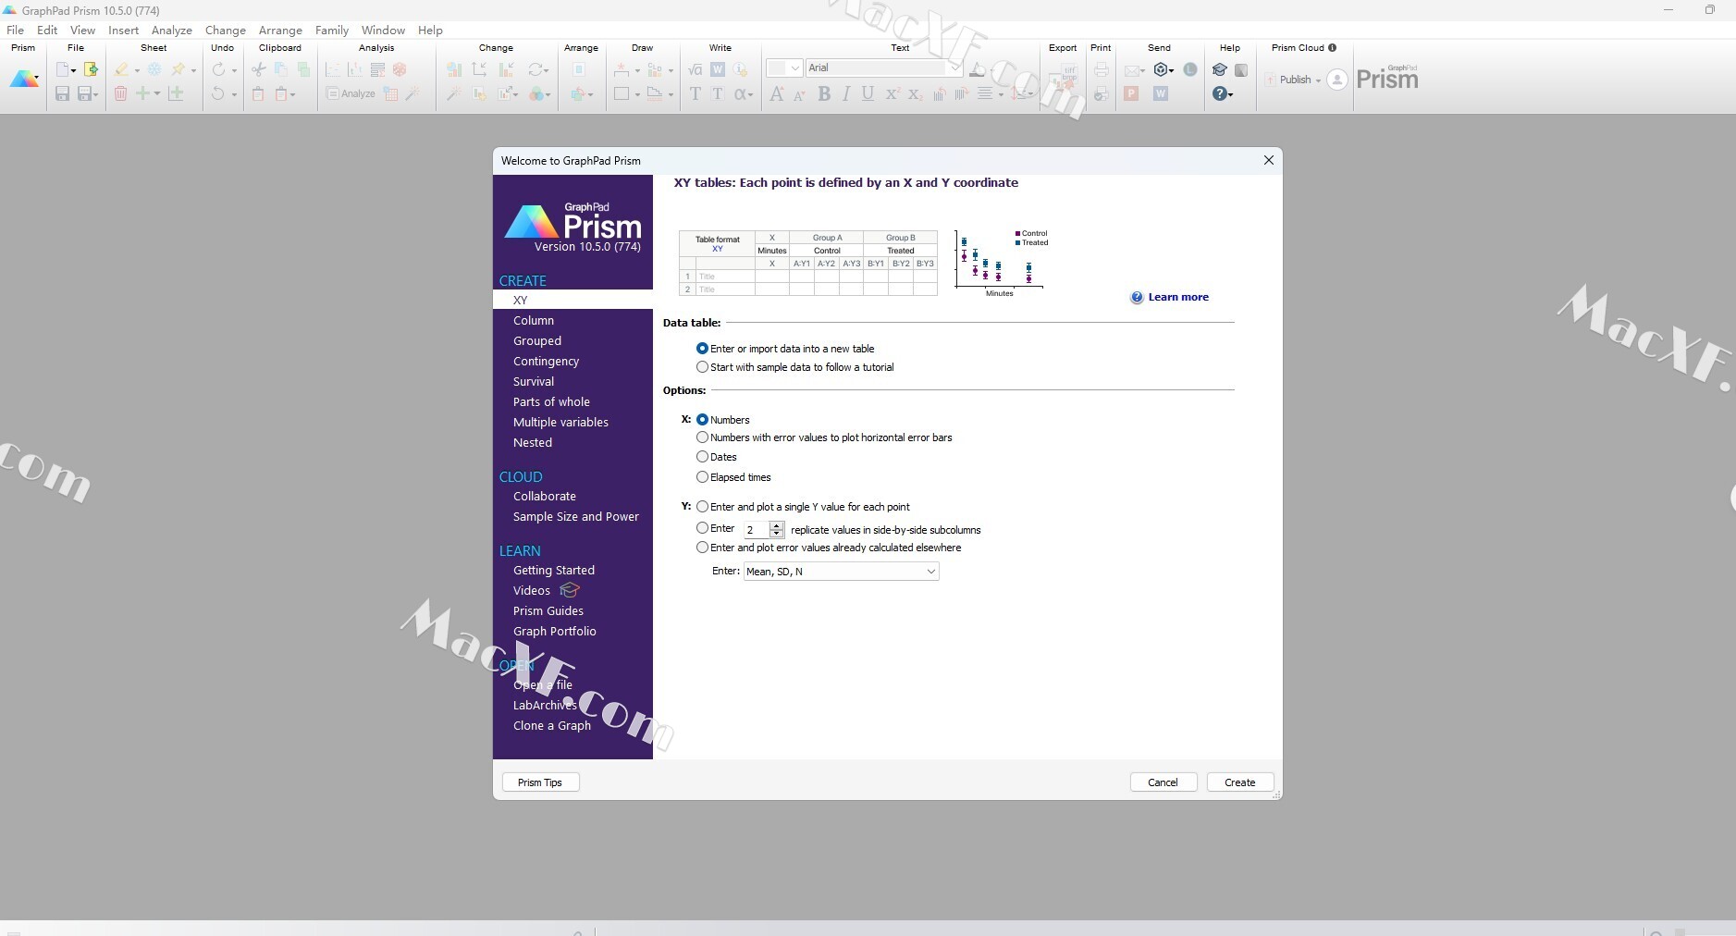Viewport: 1736px width, 936px height.
Task: Open the Window menu
Action: (x=383, y=30)
